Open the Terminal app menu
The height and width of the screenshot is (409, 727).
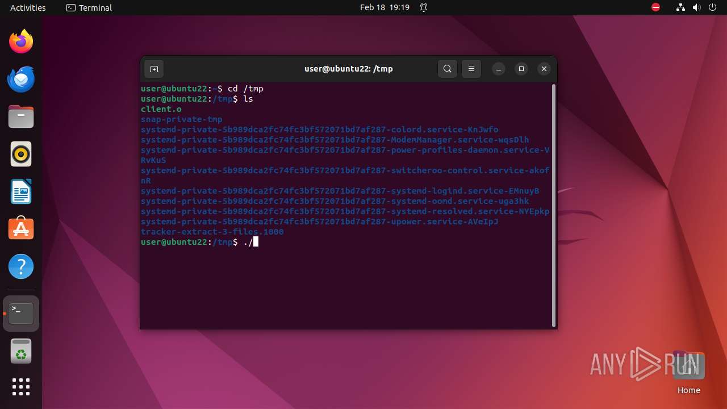pos(89,7)
